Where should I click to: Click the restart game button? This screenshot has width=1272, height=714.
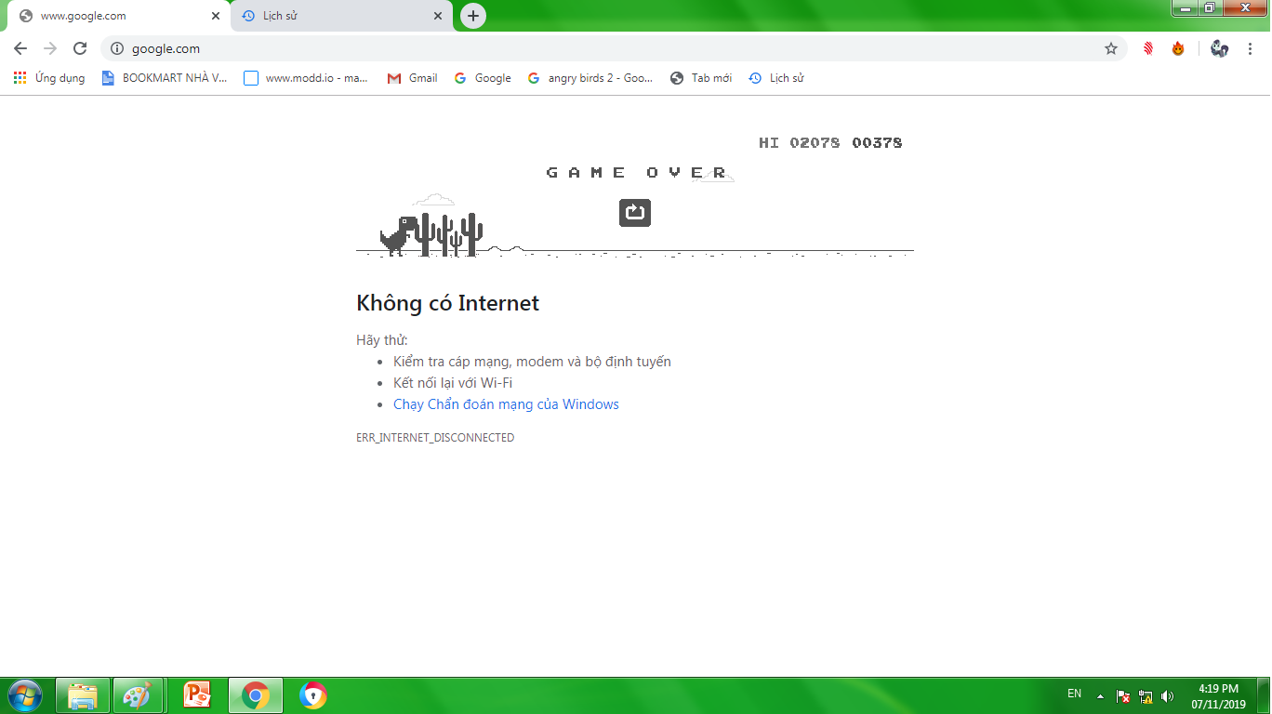click(x=635, y=213)
